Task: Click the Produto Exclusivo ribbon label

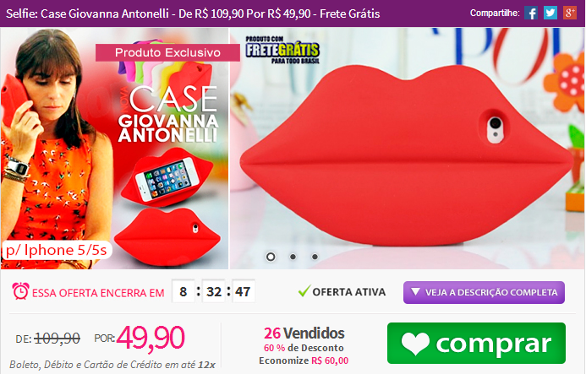Action: tap(167, 52)
